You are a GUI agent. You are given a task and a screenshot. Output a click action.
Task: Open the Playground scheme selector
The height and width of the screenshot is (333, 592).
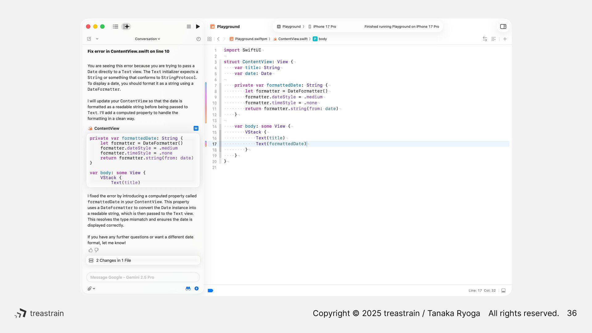(x=289, y=27)
